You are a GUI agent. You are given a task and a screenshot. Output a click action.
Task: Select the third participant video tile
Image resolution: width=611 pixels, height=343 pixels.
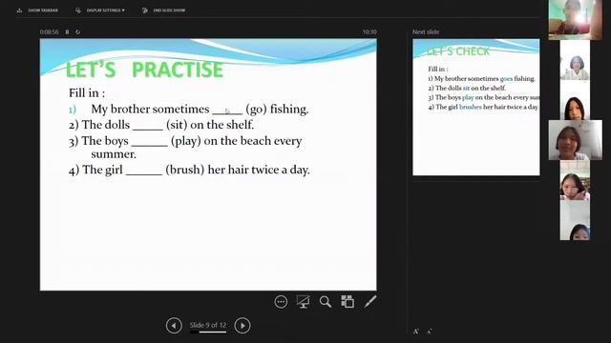point(575,100)
